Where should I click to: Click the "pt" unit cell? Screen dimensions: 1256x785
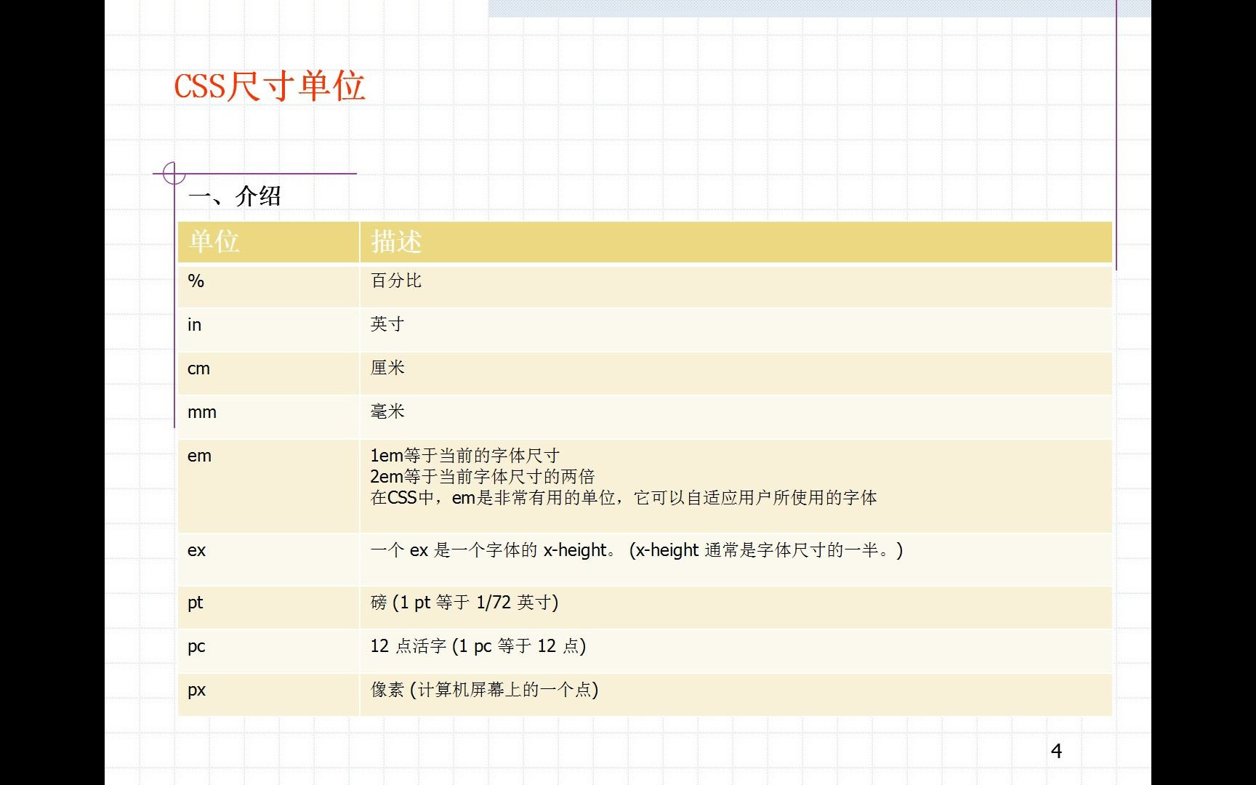pos(268,607)
